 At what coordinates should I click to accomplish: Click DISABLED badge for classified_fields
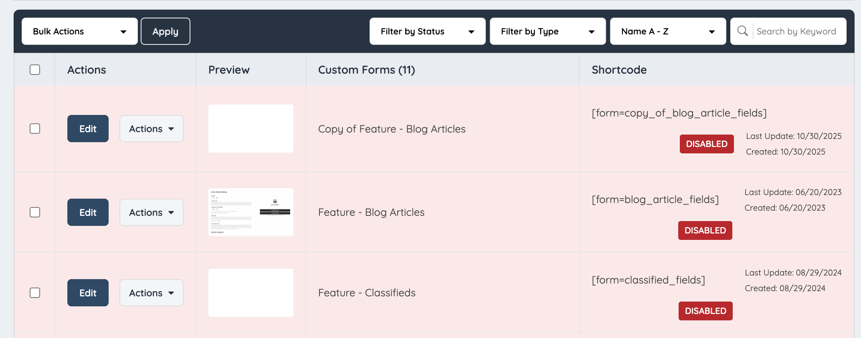[705, 311]
